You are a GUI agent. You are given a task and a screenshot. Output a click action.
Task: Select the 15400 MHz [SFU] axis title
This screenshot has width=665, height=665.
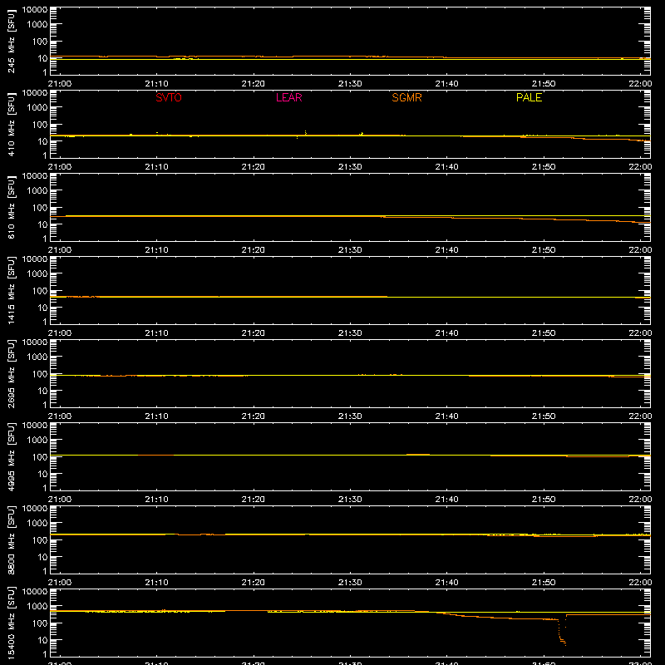[x=12, y=623]
